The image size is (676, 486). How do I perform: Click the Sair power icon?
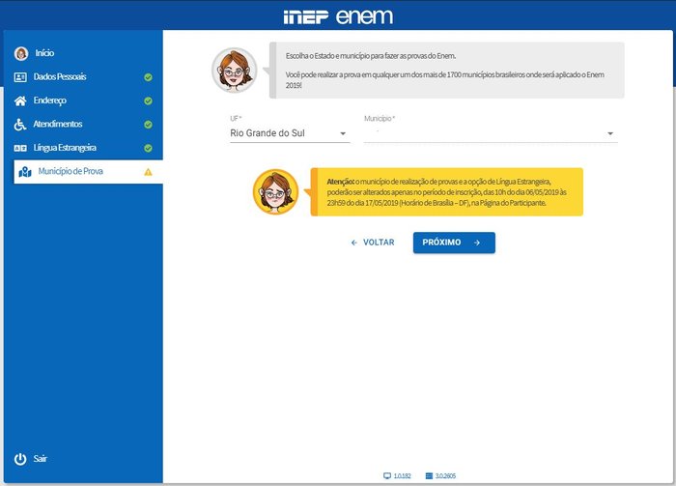point(20,459)
